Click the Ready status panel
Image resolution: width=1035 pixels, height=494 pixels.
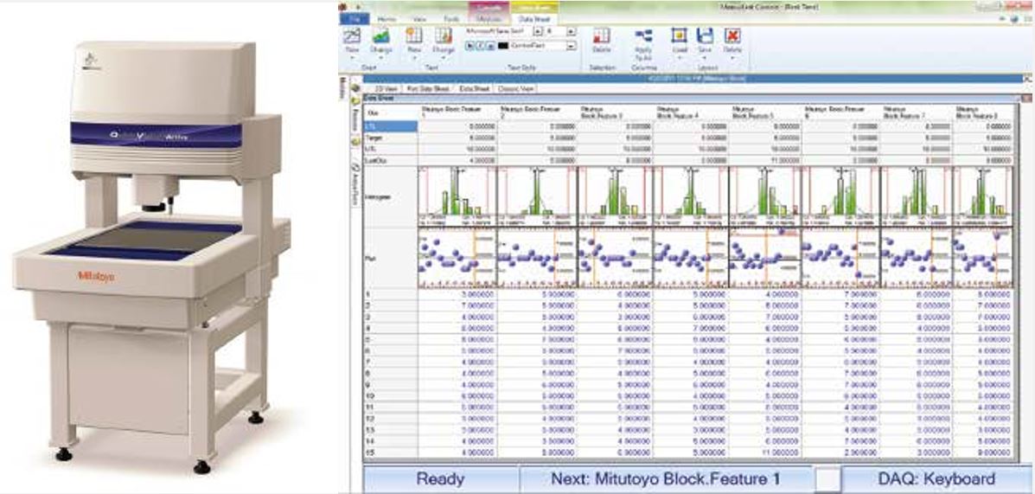[441, 478]
